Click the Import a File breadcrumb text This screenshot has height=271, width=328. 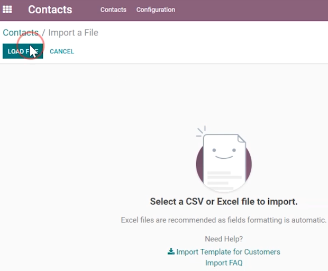pyautogui.click(x=73, y=33)
